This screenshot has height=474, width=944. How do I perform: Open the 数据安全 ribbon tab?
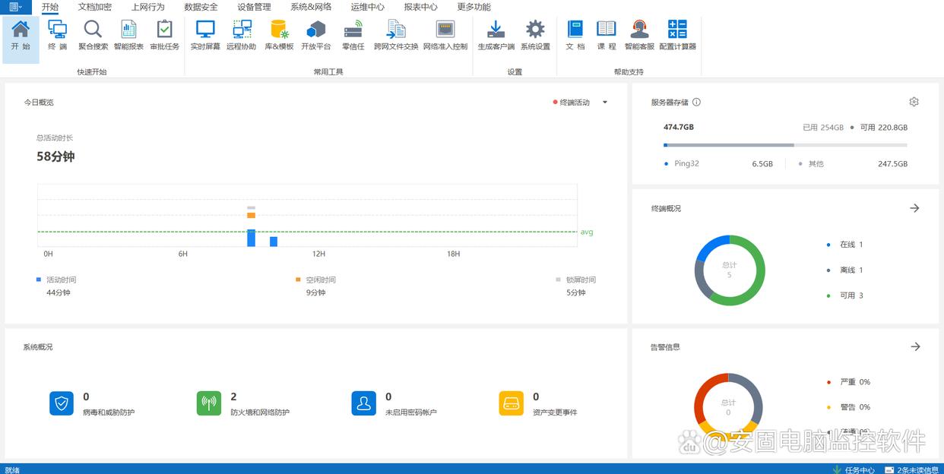[201, 7]
